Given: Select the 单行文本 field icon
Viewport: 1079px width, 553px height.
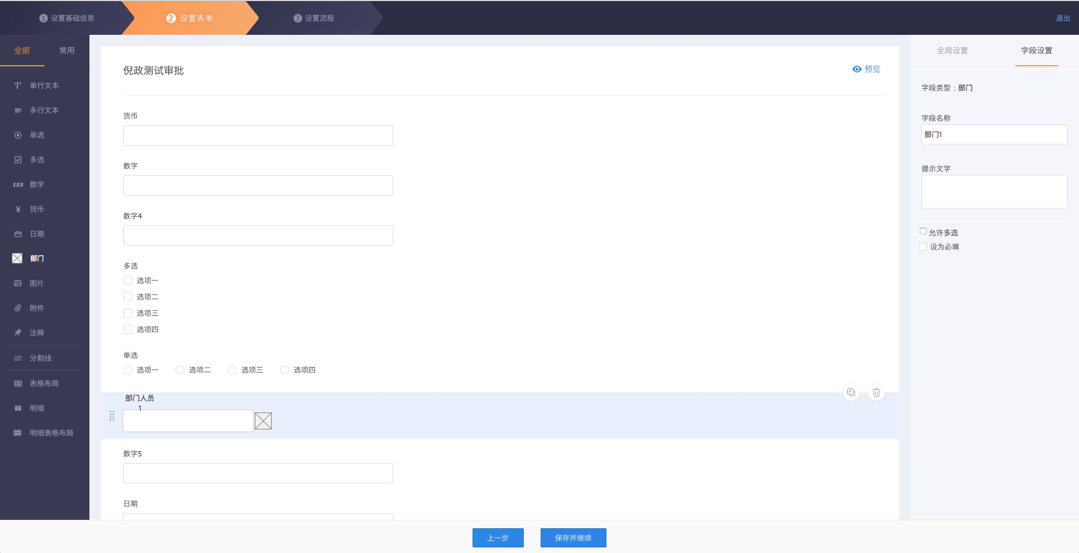Looking at the screenshot, I should coord(18,85).
